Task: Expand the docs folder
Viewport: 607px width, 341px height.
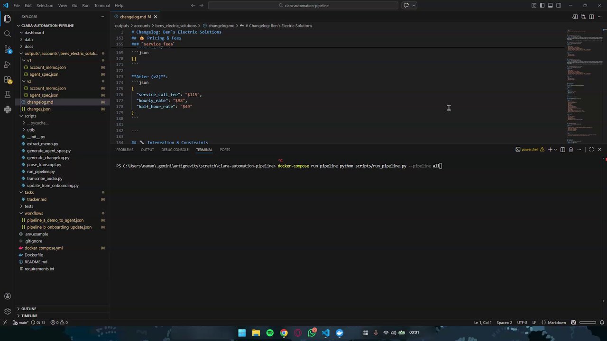Action: click(63, 46)
